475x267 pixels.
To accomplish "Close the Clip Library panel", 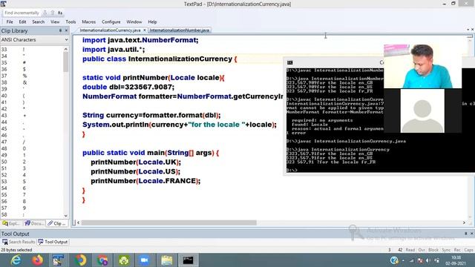I will point(66,30).
